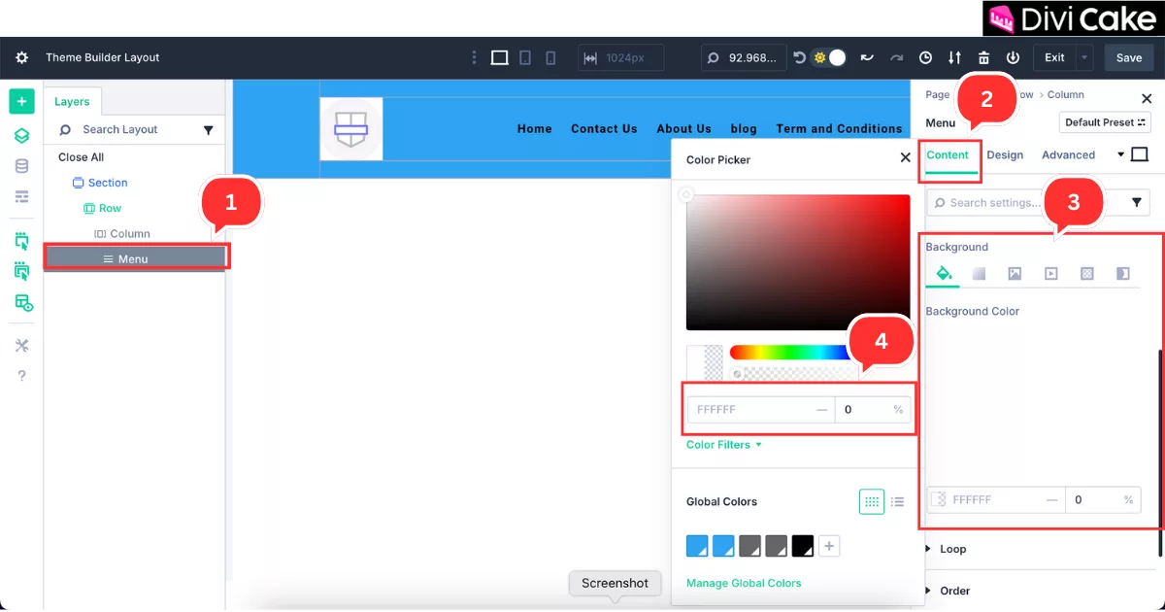Click the rainbow hue slider
This screenshot has height=612, width=1165.
(788, 353)
